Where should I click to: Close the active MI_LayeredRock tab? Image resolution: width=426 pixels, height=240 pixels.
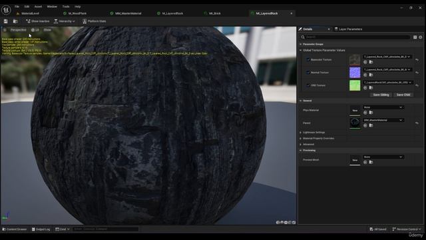click(292, 13)
